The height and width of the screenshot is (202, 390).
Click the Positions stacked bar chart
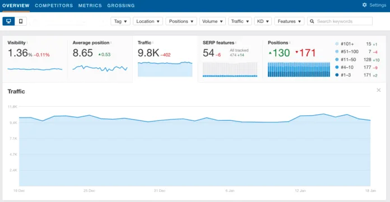click(x=299, y=69)
